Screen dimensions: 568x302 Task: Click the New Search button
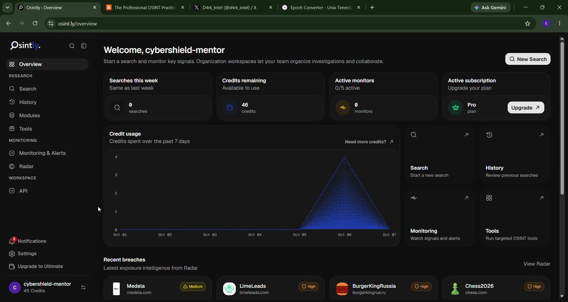click(528, 59)
